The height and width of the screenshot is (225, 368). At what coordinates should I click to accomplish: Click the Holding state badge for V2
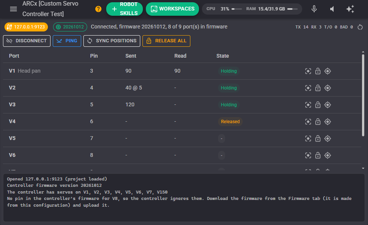[x=229, y=88]
